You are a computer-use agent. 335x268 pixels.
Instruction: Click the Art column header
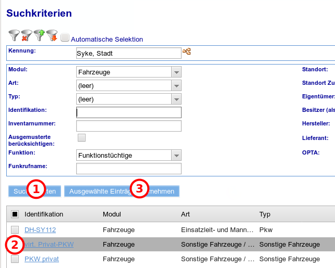tap(185, 214)
